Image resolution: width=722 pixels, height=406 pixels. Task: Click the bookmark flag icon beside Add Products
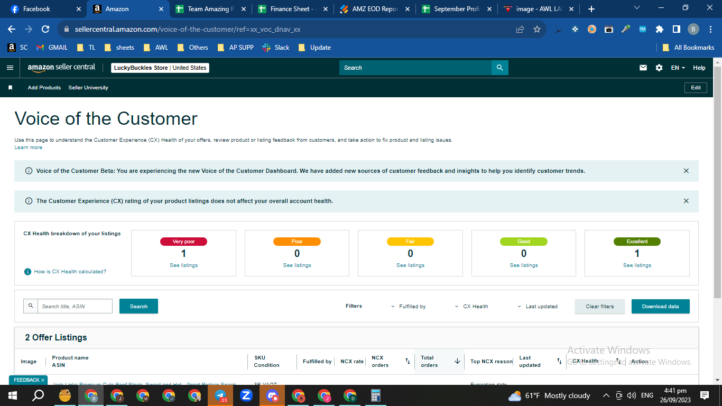[10, 88]
